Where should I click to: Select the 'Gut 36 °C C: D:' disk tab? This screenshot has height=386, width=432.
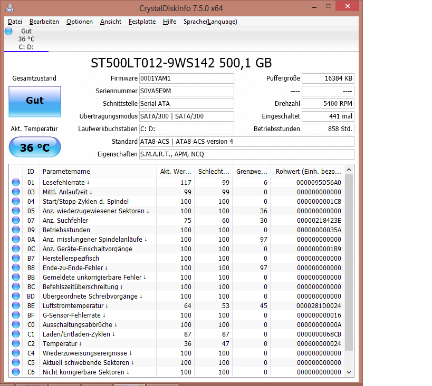click(x=26, y=39)
